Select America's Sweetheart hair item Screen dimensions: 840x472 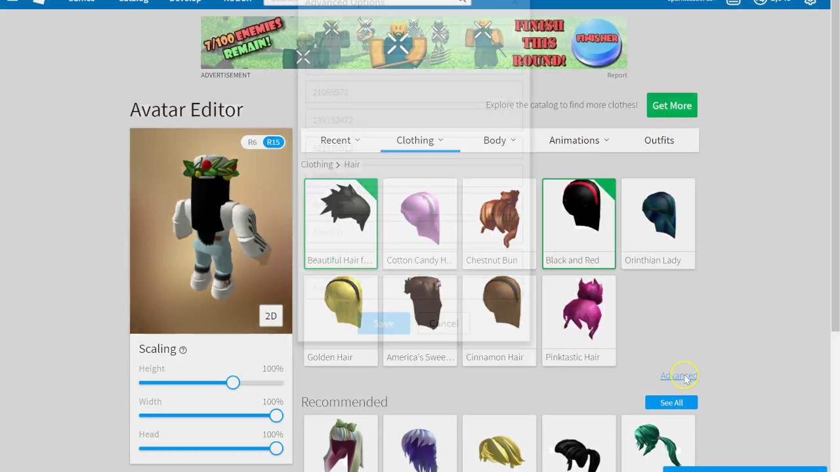420,320
